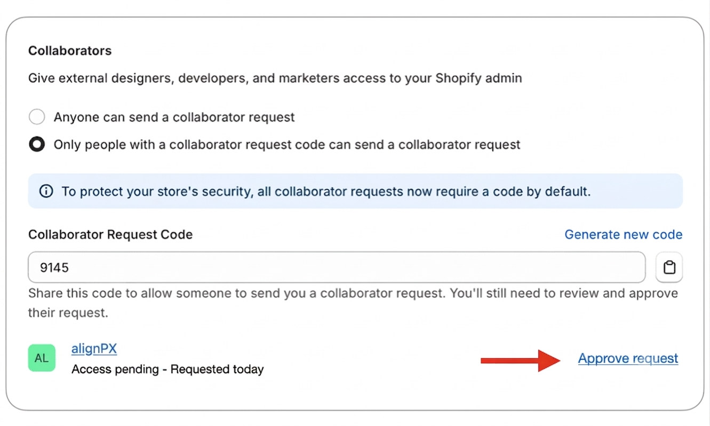Screen dimensions: 710x426
Task: Copy the collaborator request code via the clipboard icon
Action: [669, 267]
